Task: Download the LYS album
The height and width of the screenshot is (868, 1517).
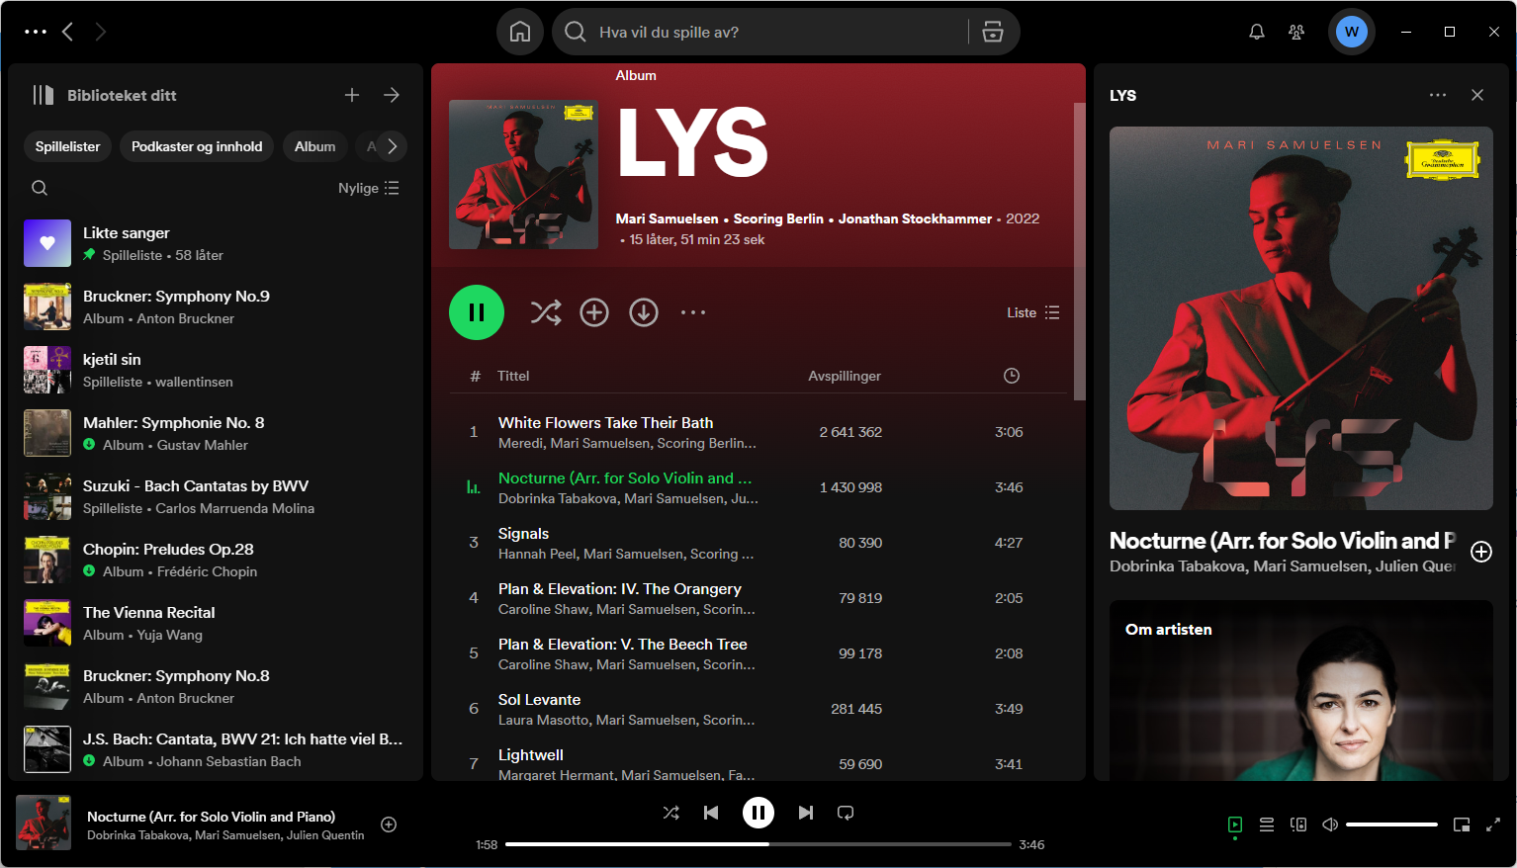Action: (644, 312)
